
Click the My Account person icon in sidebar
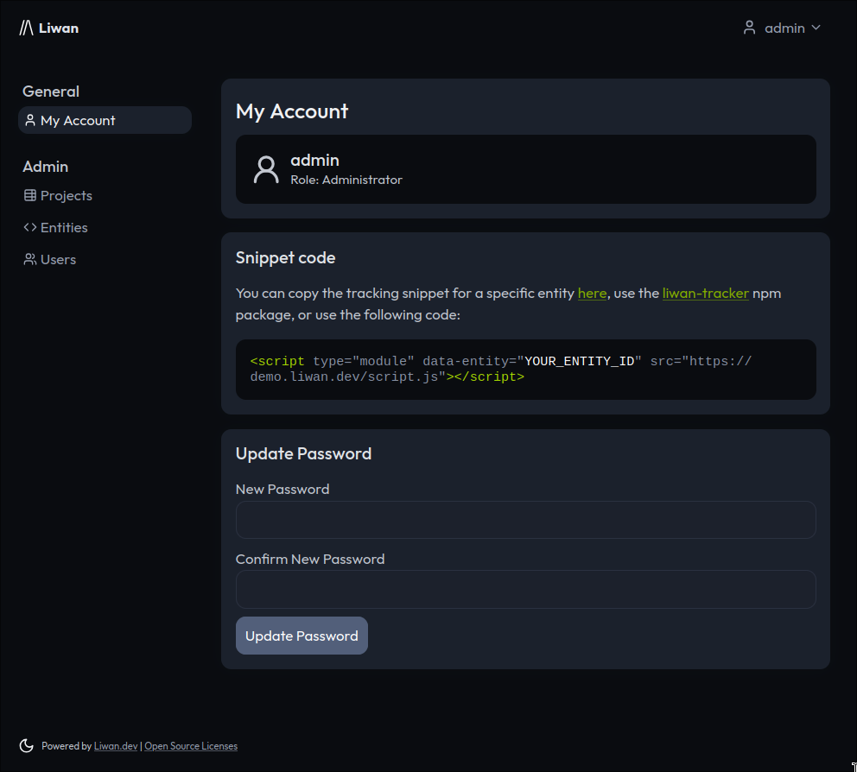(30, 120)
